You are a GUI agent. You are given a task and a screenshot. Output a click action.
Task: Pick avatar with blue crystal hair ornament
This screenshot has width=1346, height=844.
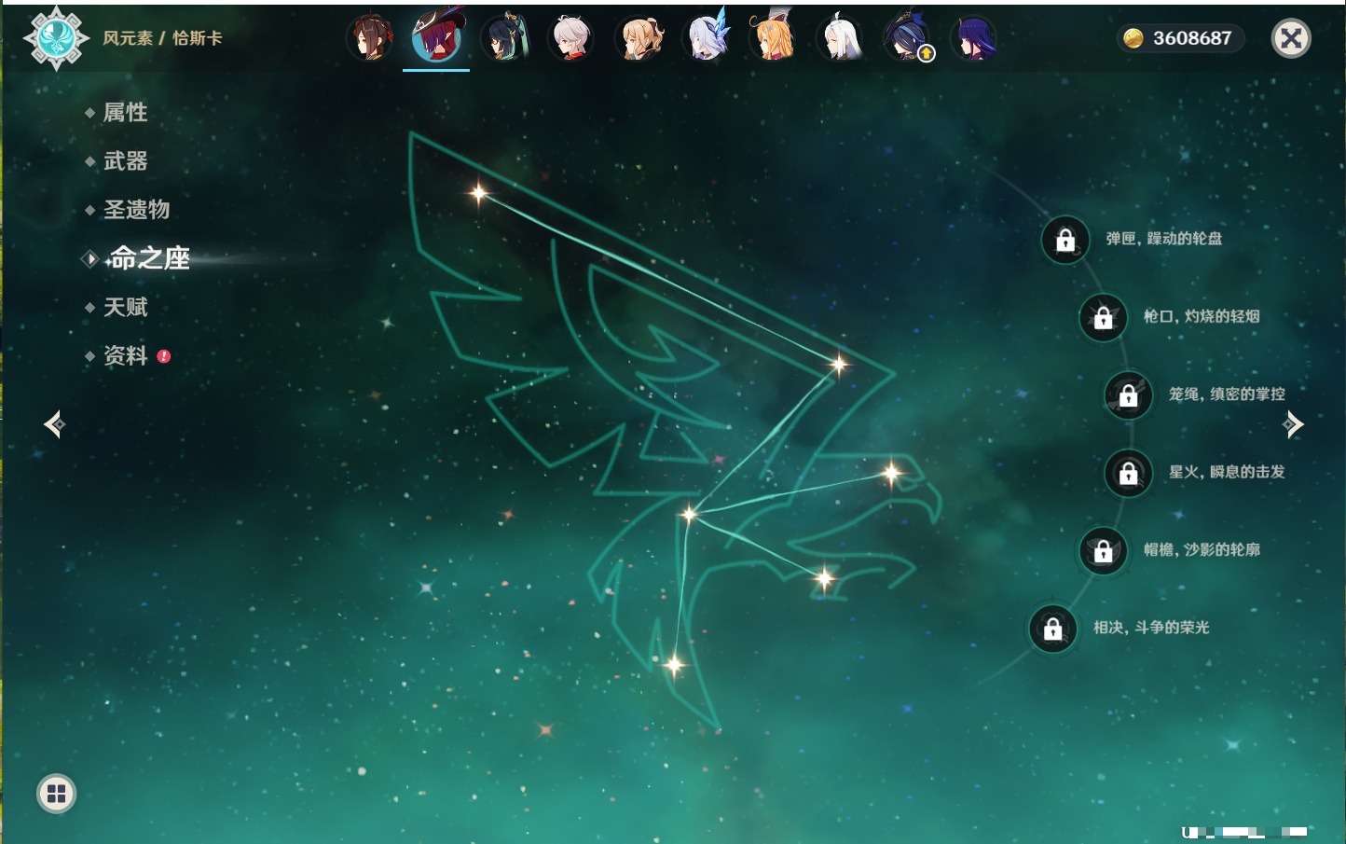[x=707, y=39]
